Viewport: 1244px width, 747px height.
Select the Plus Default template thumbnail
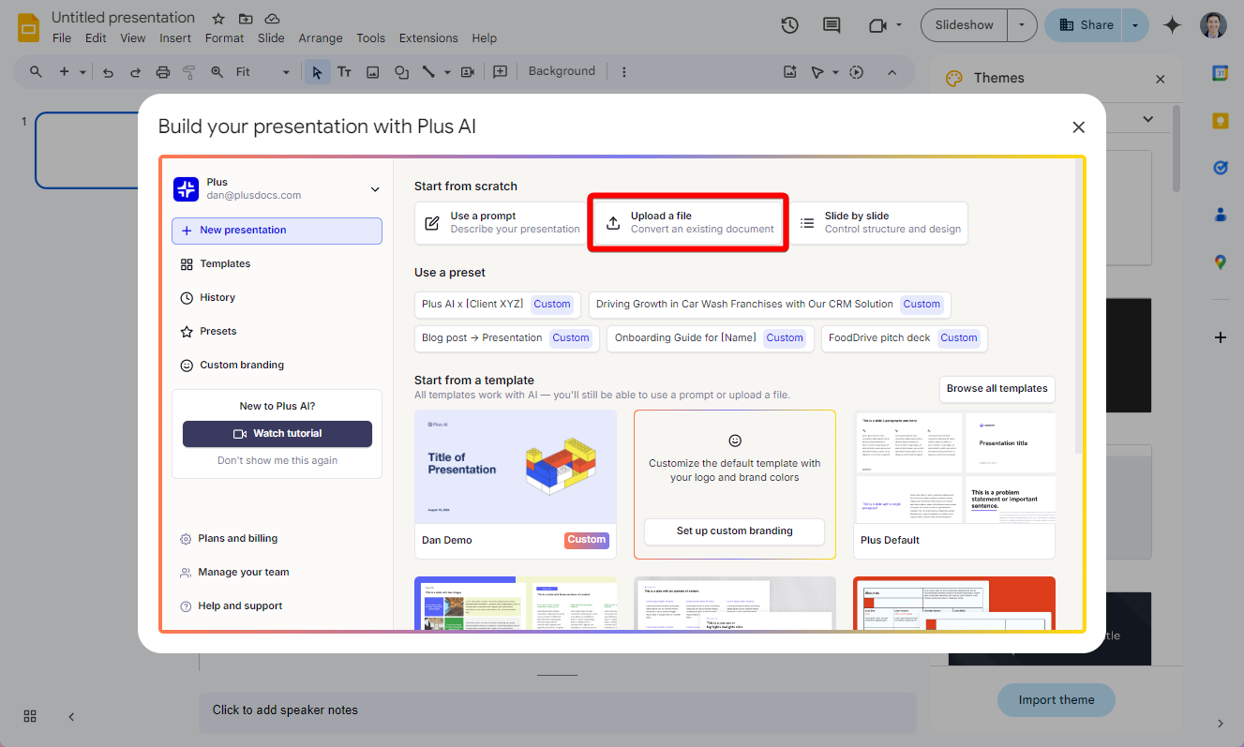click(x=954, y=467)
